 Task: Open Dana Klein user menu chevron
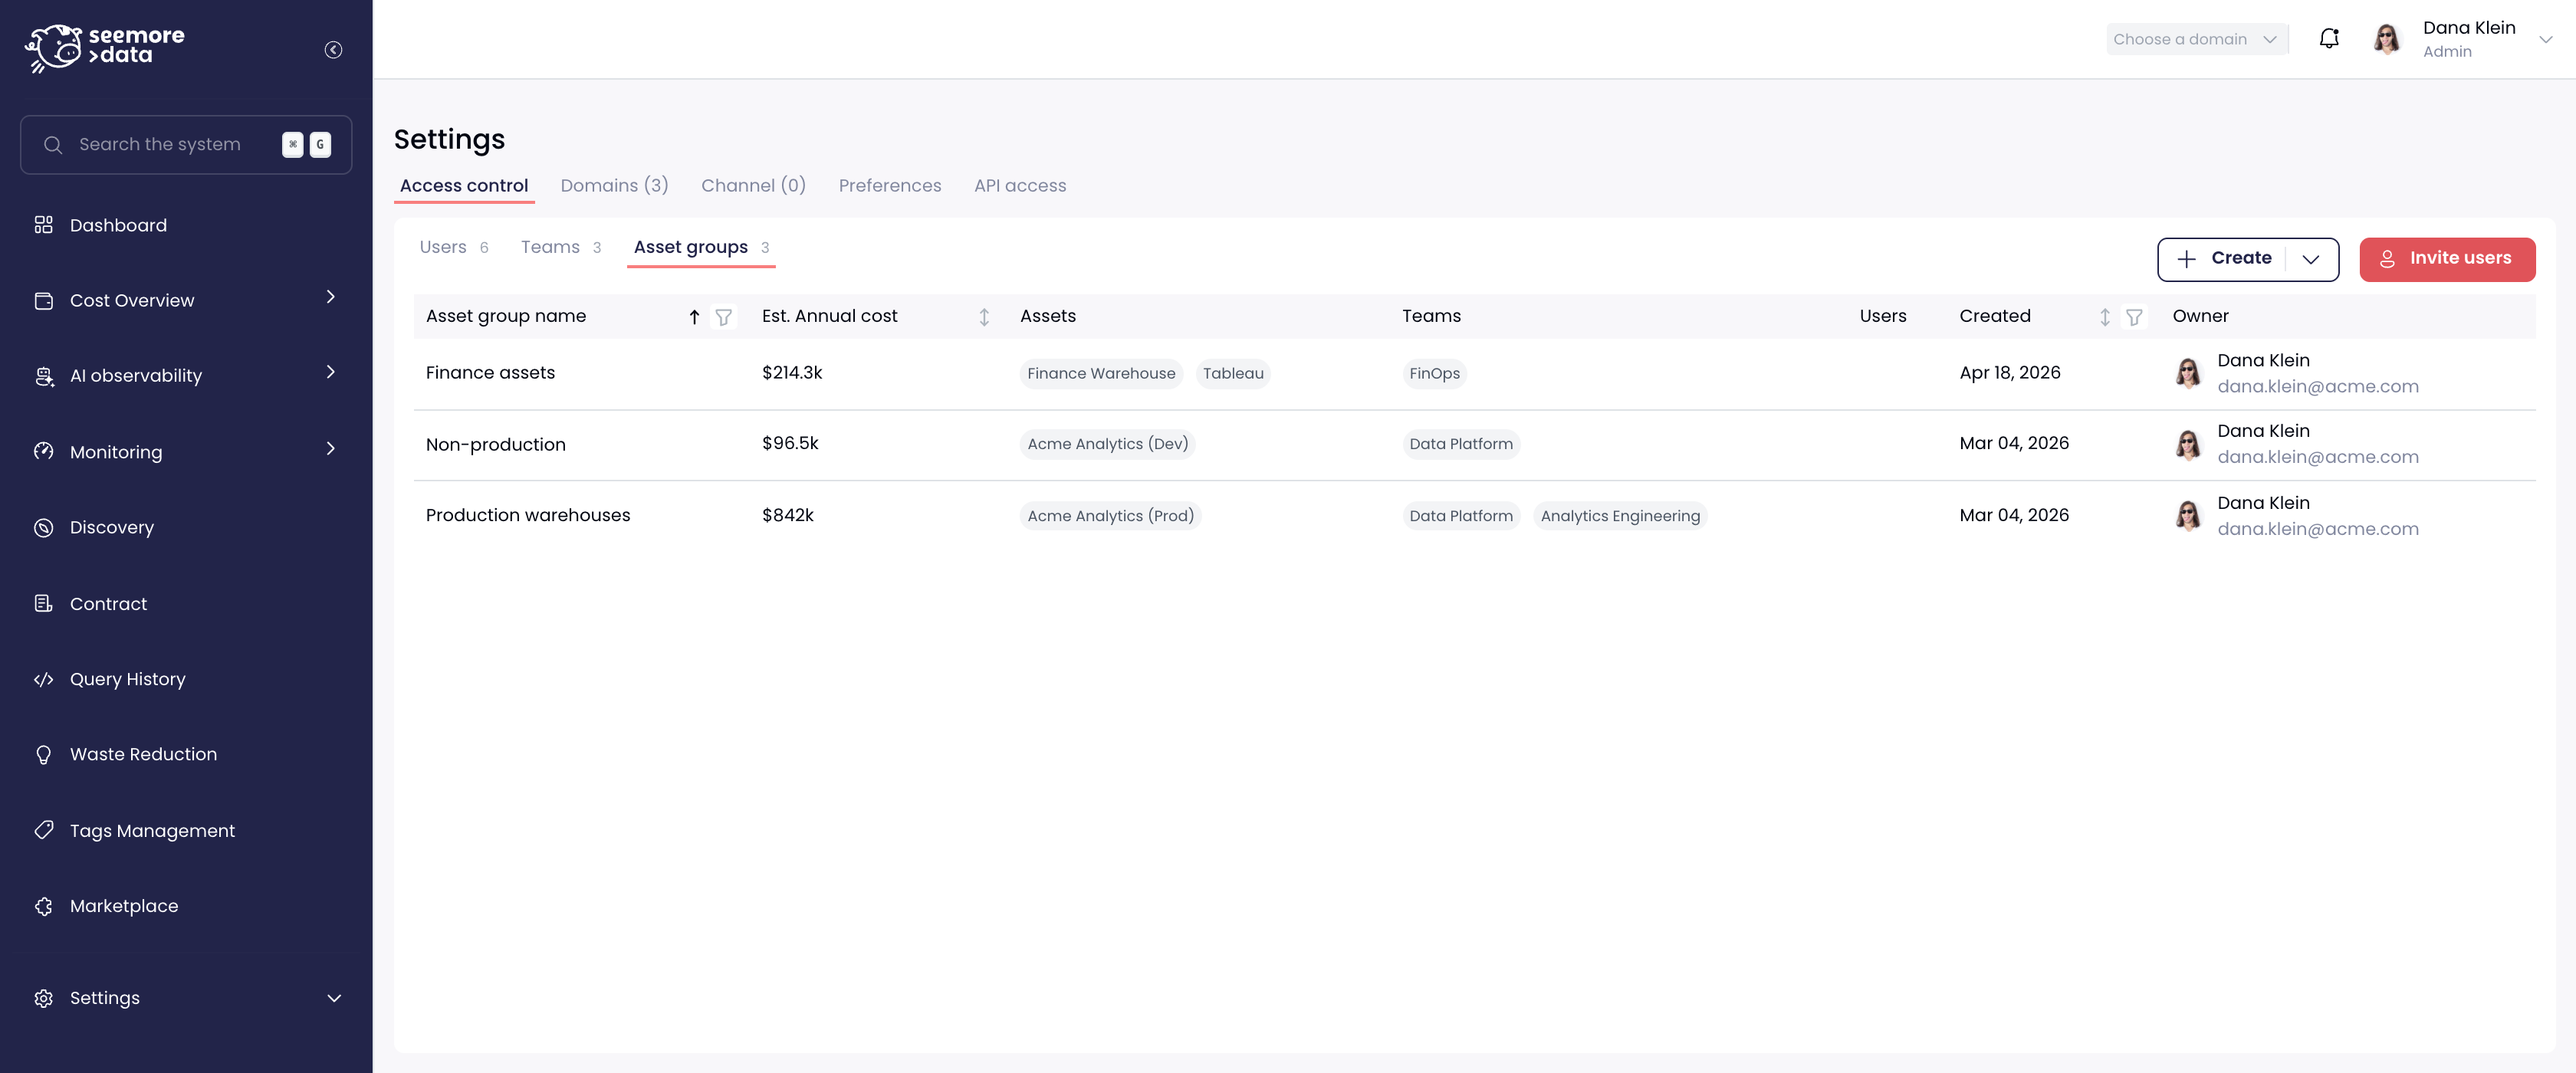[x=2546, y=40]
